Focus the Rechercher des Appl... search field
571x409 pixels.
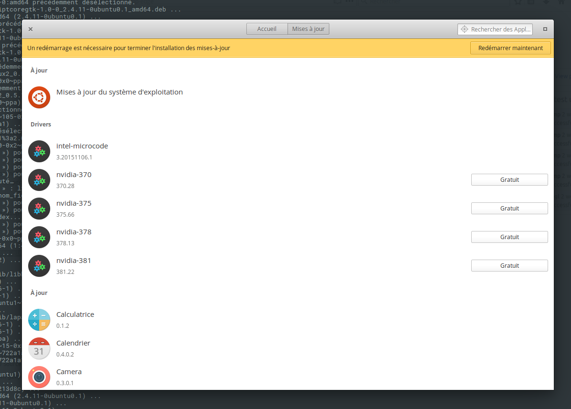pos(495,29)
